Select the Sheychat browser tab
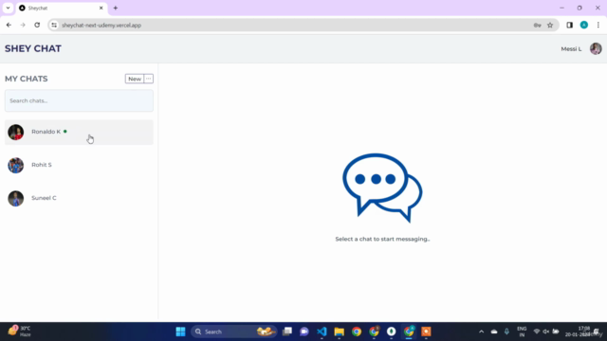Image resolution: width=607 pixels, height=341 pixels. (62, 9)
